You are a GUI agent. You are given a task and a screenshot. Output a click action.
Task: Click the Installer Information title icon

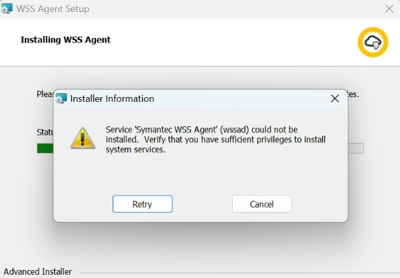[x=62, y=99]
